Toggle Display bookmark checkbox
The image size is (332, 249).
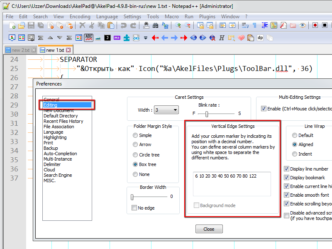point(286,178)
